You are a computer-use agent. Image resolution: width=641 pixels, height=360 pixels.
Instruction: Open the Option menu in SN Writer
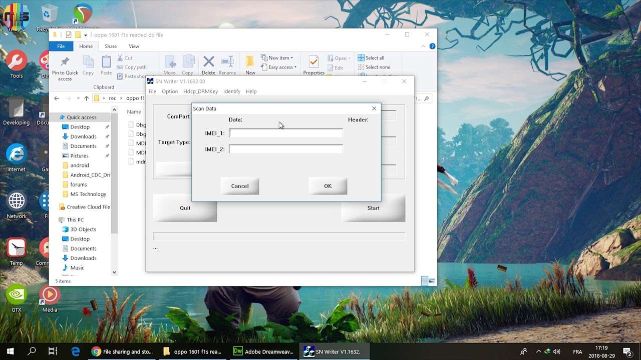pyautogui.click(x=170, y=91)
